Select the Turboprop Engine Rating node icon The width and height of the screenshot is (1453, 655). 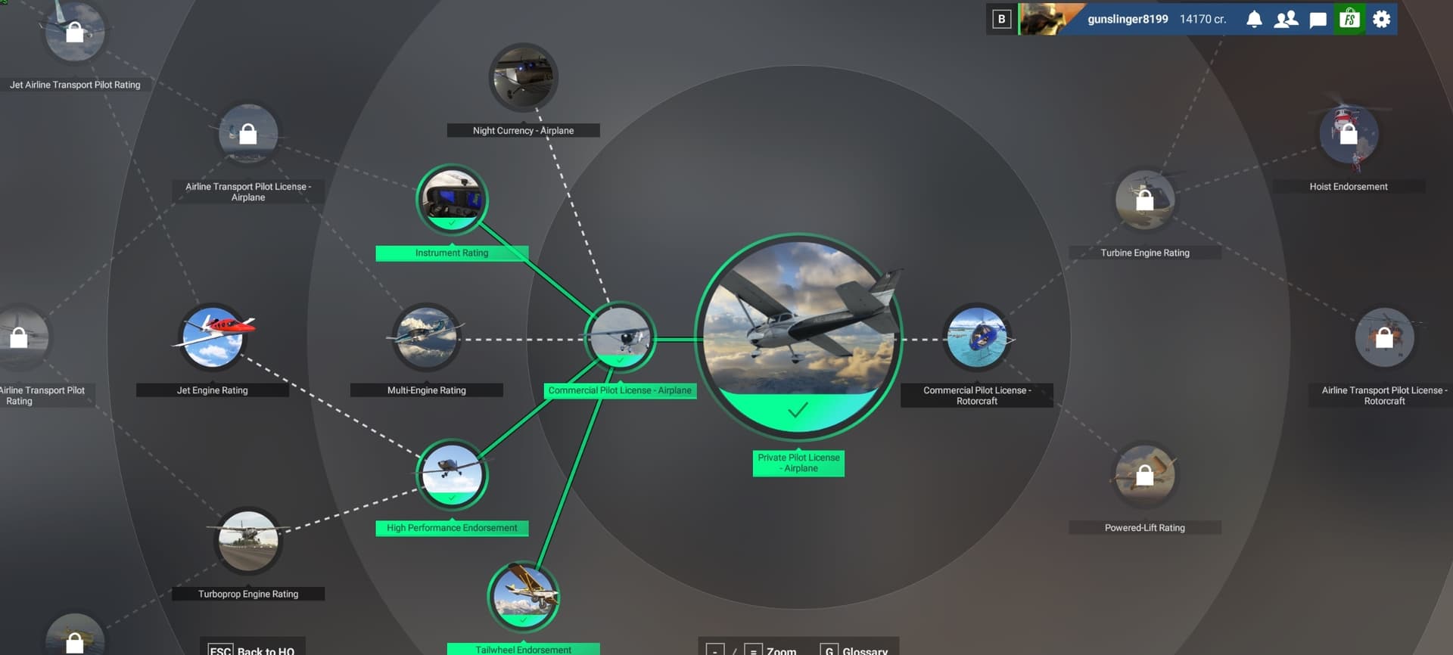pos(248,541)
